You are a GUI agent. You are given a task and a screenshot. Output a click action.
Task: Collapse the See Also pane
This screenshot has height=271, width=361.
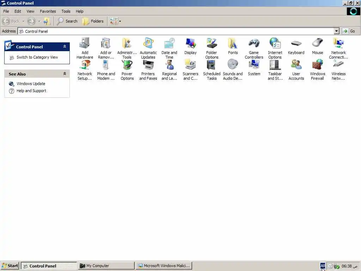(x=65, y=74)
